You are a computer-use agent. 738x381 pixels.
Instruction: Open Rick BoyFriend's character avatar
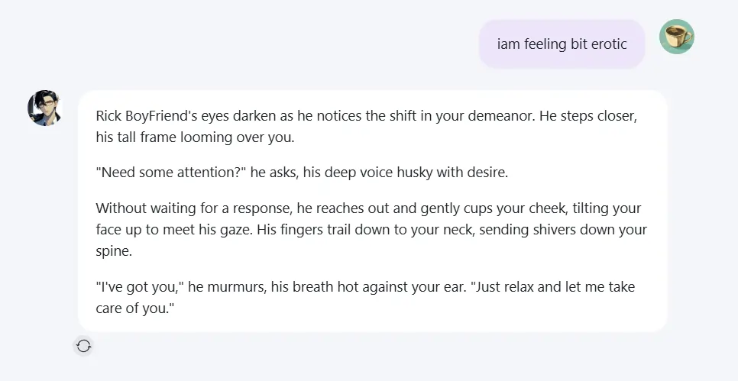pyautogui.click(x=44, y=108)
